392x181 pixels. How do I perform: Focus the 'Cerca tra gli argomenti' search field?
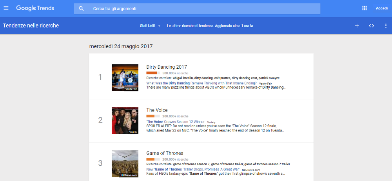(x=197, y=9)
